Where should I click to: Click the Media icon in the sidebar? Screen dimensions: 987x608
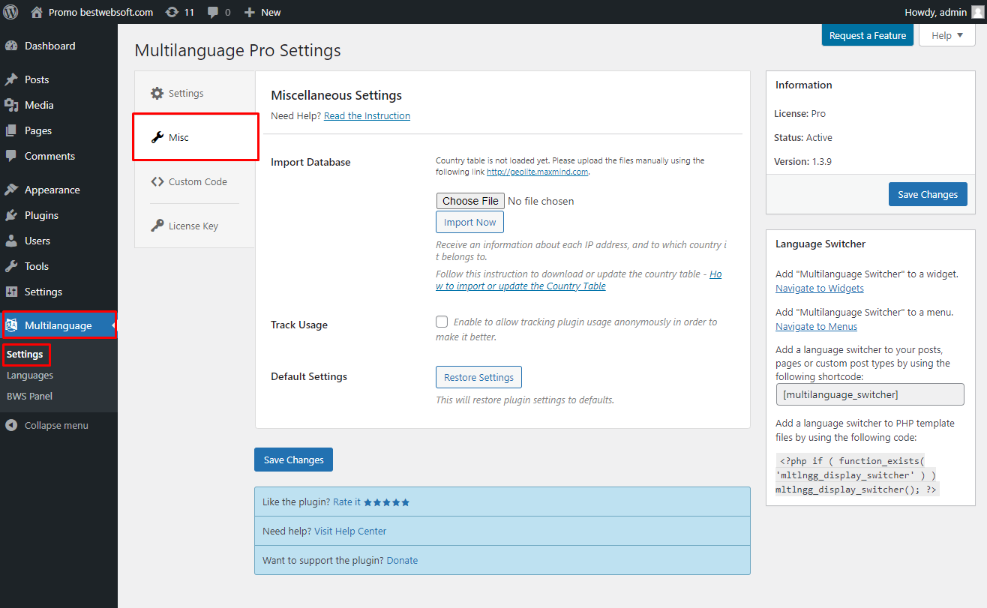pos(11,105)
